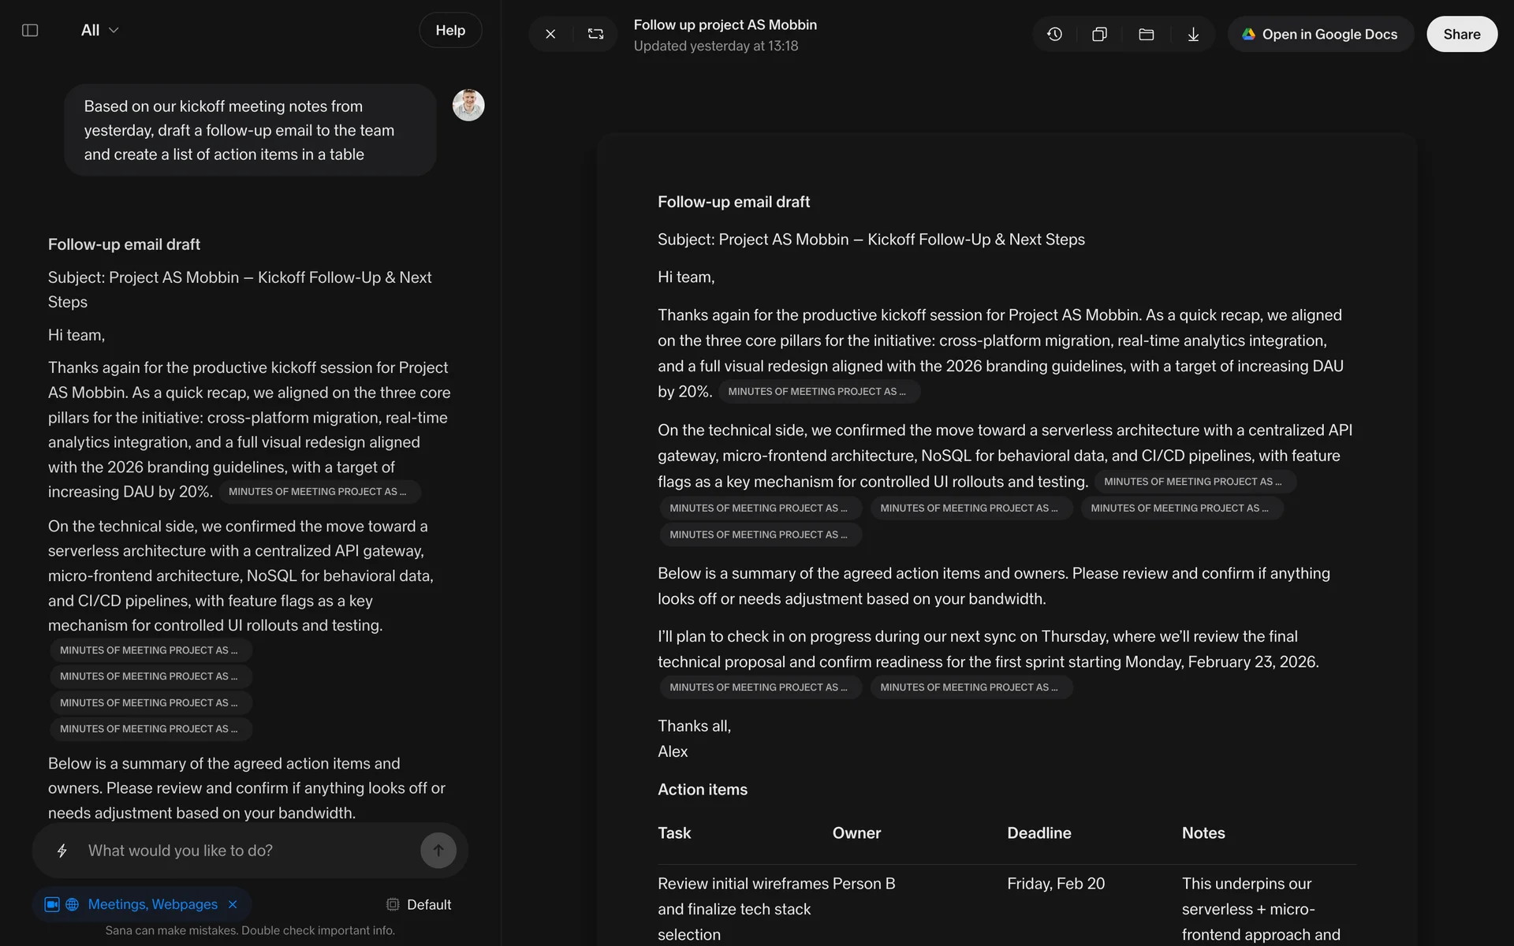Image resolution: width=1514 pixels, height=946 pixels.
Task: Click the folder icon in document toolbar
Action: click(1146, 35)
